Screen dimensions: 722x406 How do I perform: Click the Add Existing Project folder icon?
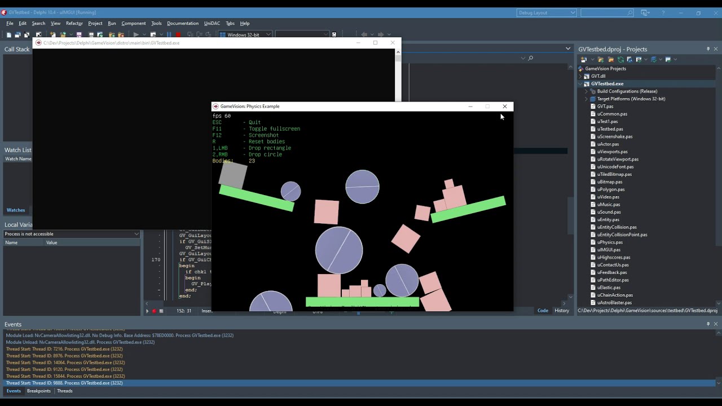tap(601, 59)
